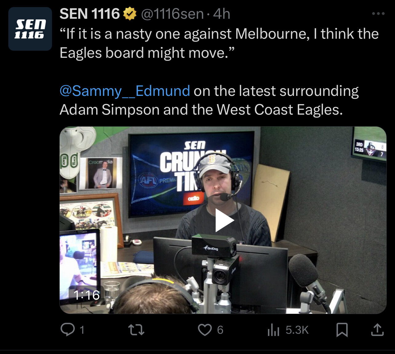395x354 pixels.
Task: Open view analytics bar chart icon
Action: tap(273, 330)
